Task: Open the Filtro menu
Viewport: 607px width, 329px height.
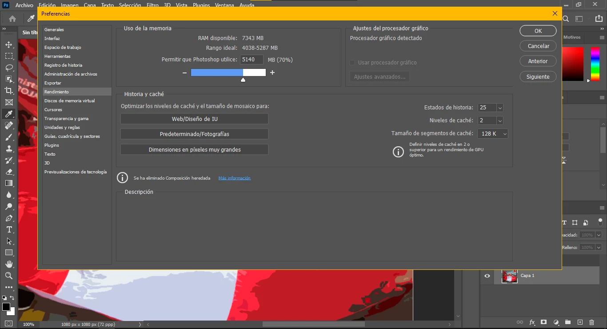Action: coord(152,5)
